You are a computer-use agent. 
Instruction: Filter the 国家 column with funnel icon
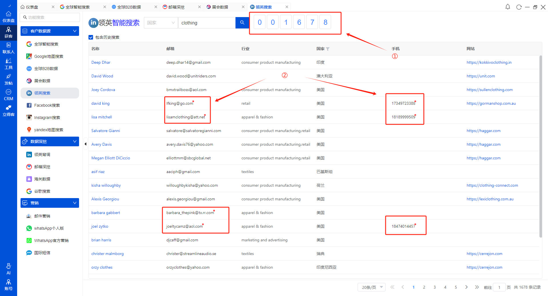(328, 49)
